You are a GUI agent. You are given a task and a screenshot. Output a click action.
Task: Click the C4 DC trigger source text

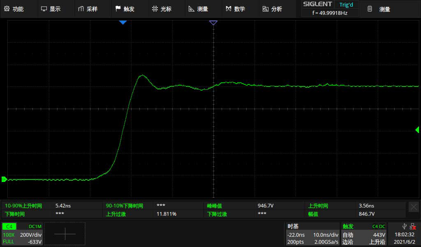click(379, 226)
